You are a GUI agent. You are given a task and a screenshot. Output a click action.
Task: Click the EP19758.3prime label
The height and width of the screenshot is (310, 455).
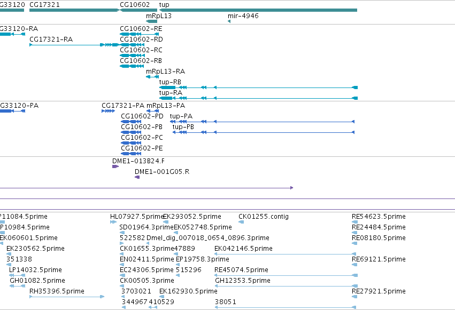pyautogui.click(x=203, y=259)
